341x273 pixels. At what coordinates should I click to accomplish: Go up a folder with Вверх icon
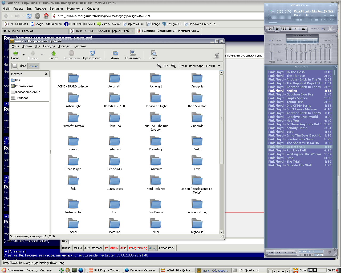point(54,55)
